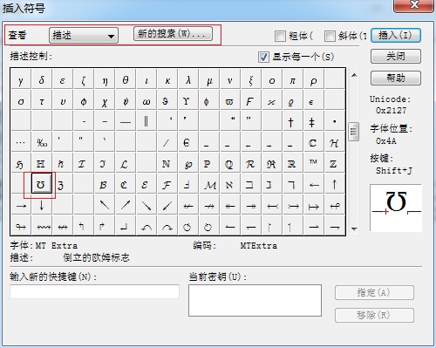Click scroll up arrow of symbol grid
The width and height of the screenshot is (436, 348).
tap(354, 75)
